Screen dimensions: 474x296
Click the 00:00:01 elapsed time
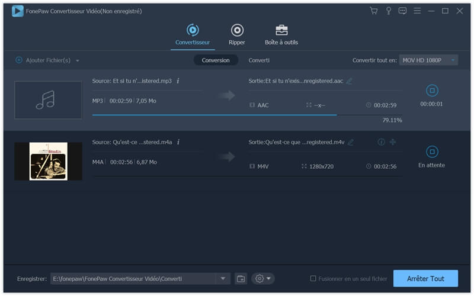pyautogui.click(x=432, y=104)
